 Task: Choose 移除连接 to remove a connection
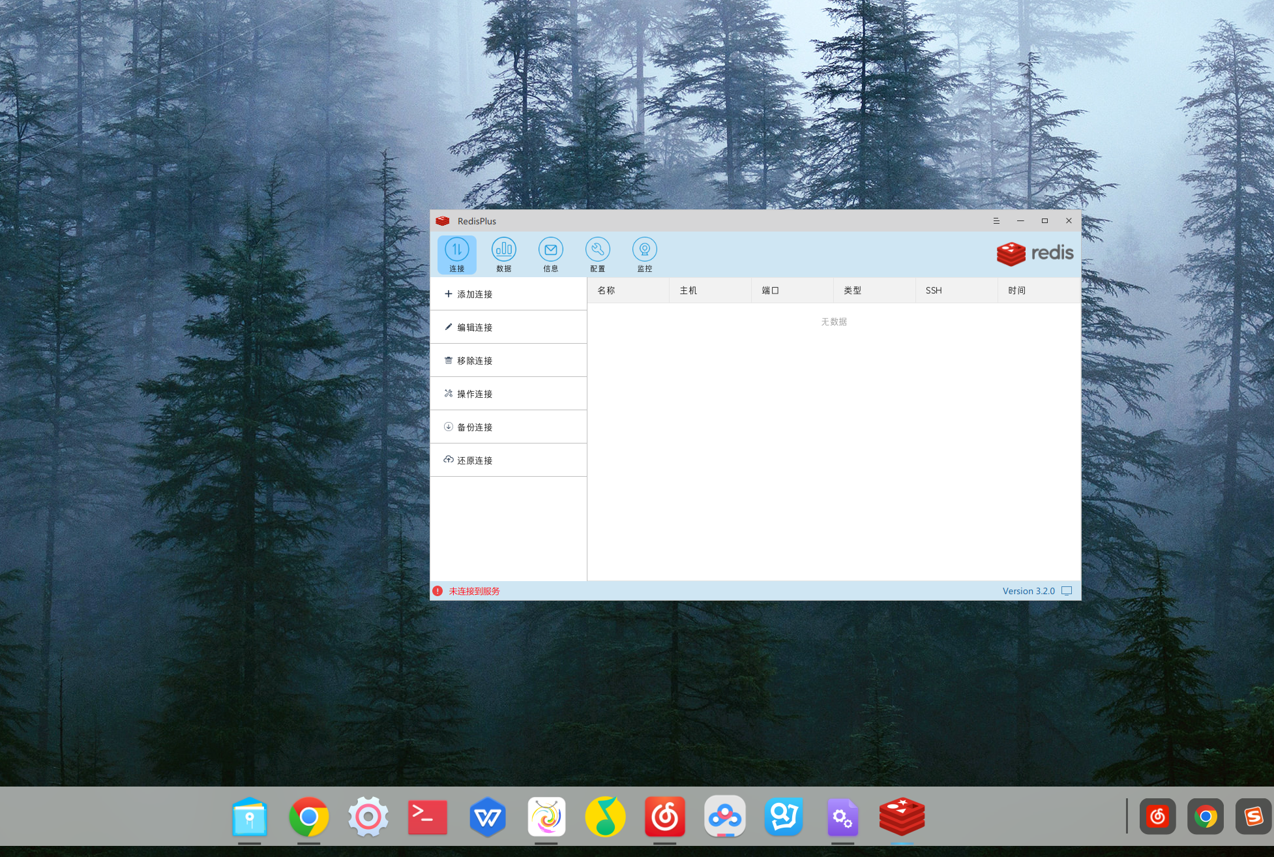tap(475, 361)
